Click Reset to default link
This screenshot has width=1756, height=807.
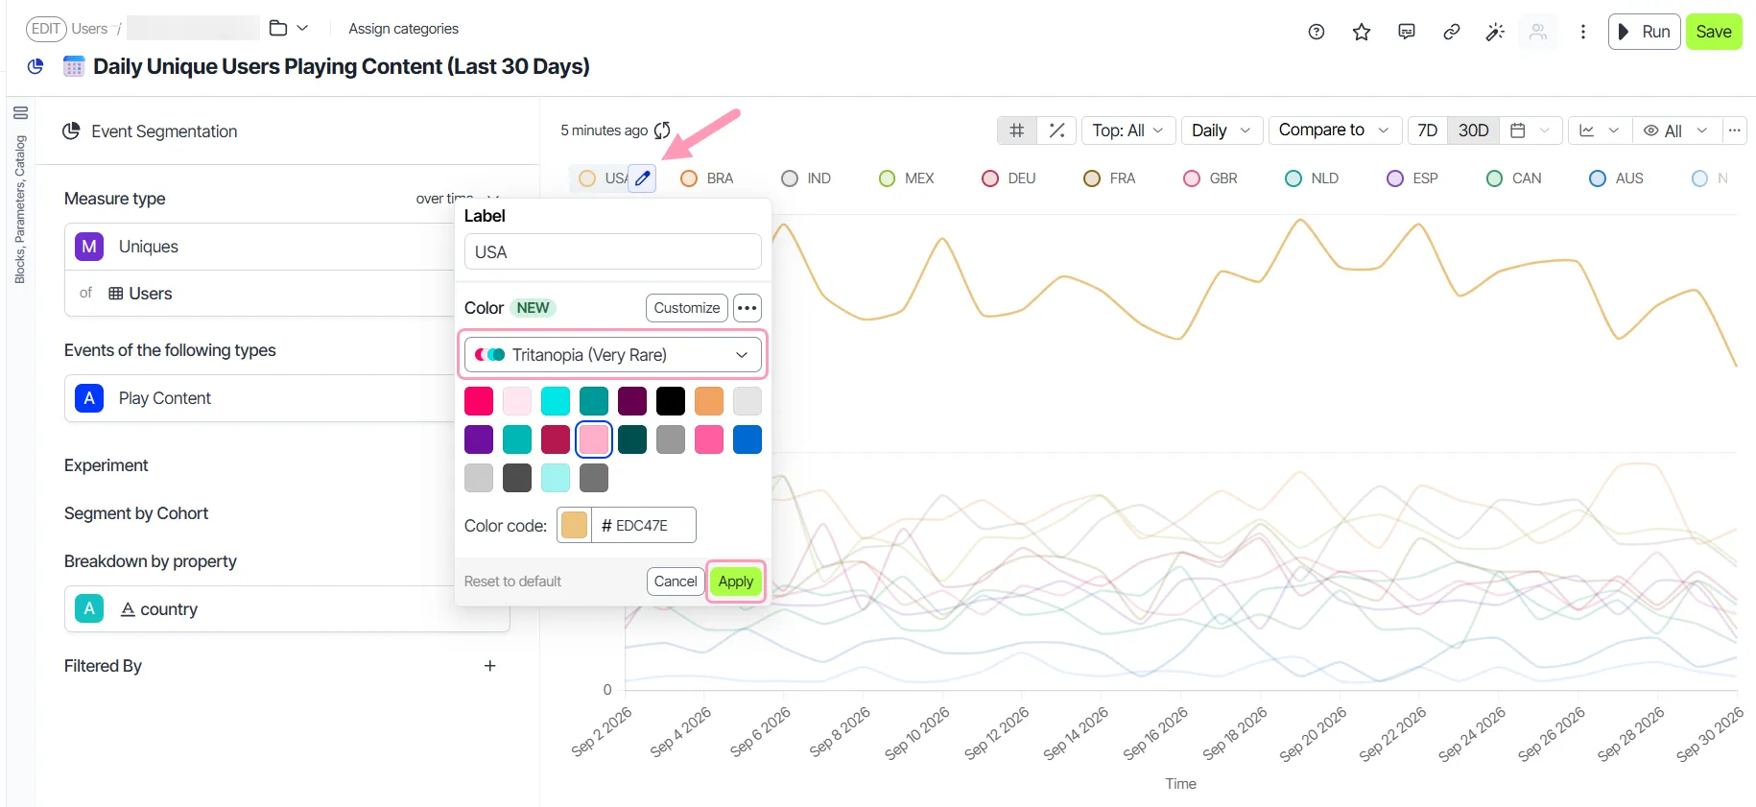[x=512, y=582]
